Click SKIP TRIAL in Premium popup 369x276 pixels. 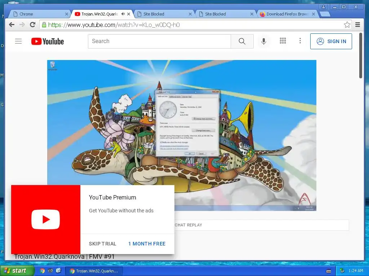(103, 244)
